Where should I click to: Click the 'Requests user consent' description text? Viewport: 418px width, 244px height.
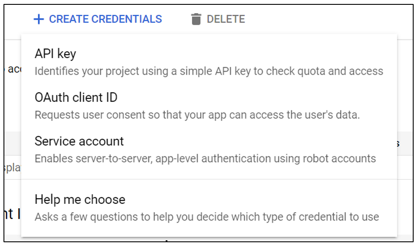coord(197,115)
